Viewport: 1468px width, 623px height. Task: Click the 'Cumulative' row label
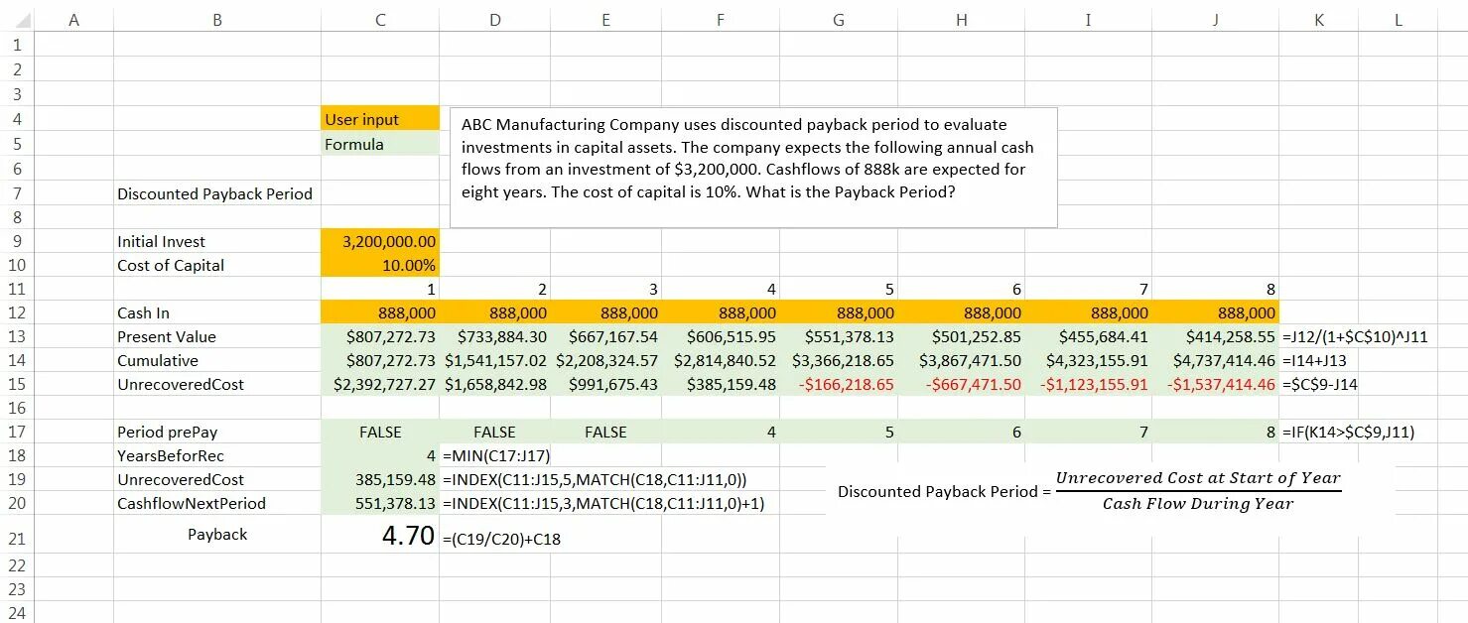tap(158, 360)
